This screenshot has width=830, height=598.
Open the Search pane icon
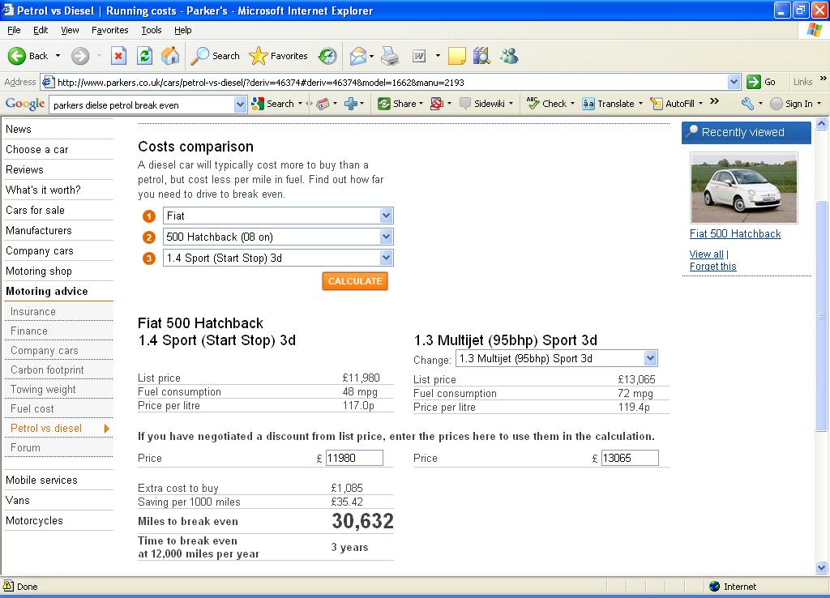199,56
